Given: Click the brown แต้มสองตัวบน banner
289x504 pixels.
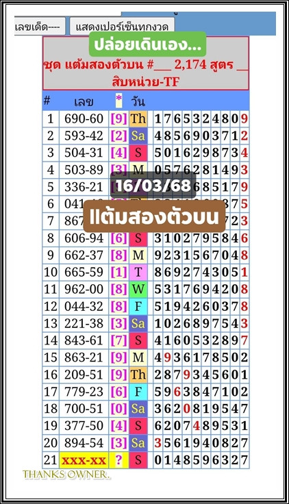Looking at the screenshot, I should coord(154,216).
